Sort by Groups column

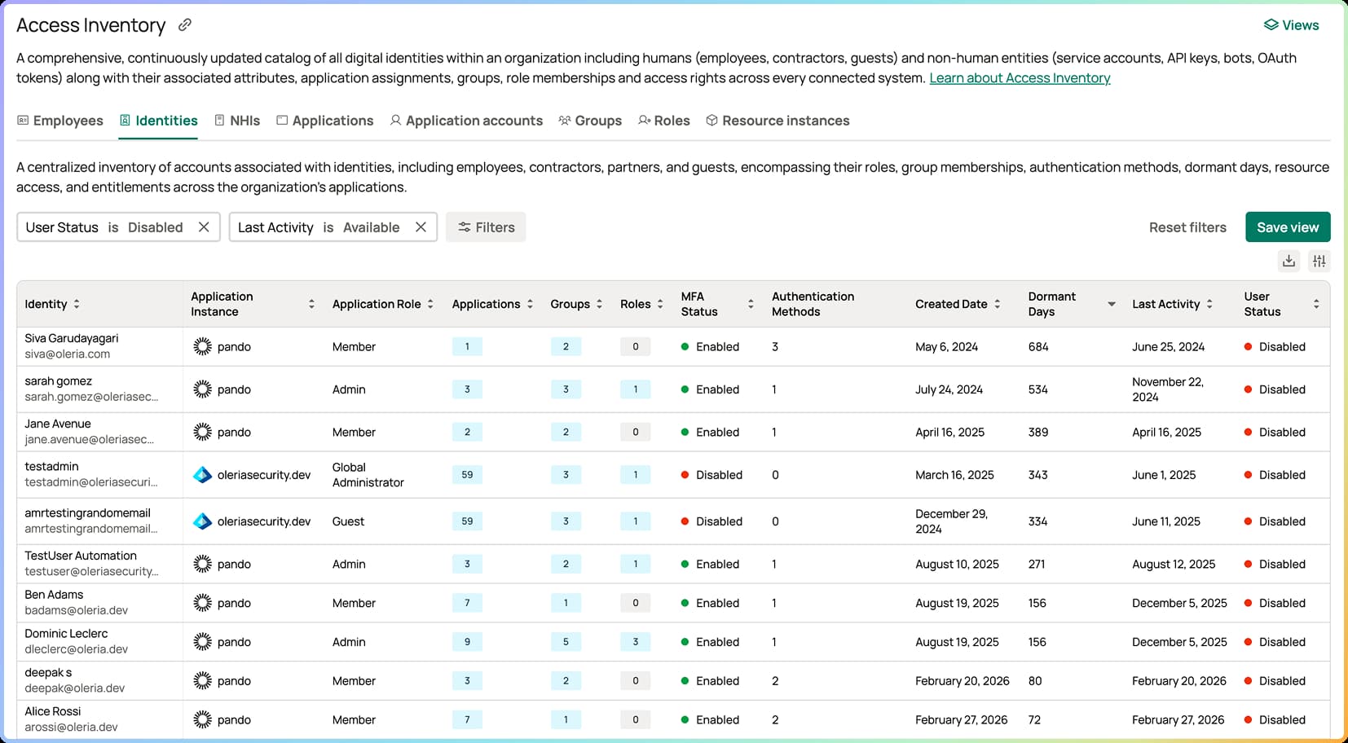click(599, 304)
